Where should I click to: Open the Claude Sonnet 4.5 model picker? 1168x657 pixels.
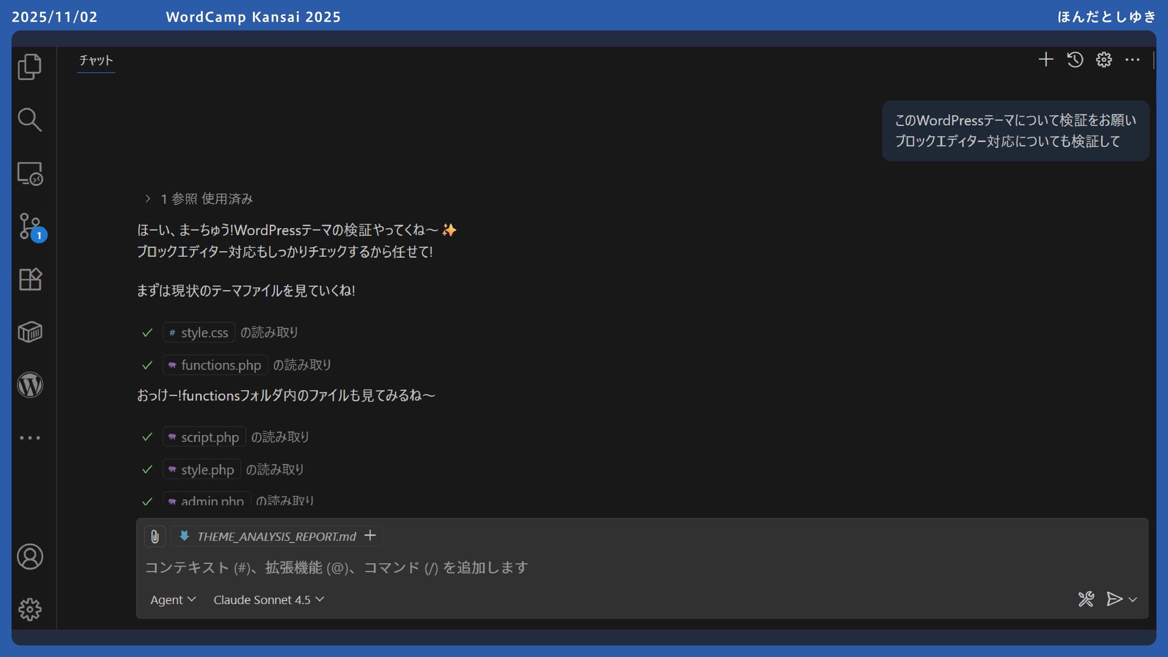pyautogui.click(x=268, y=600)
